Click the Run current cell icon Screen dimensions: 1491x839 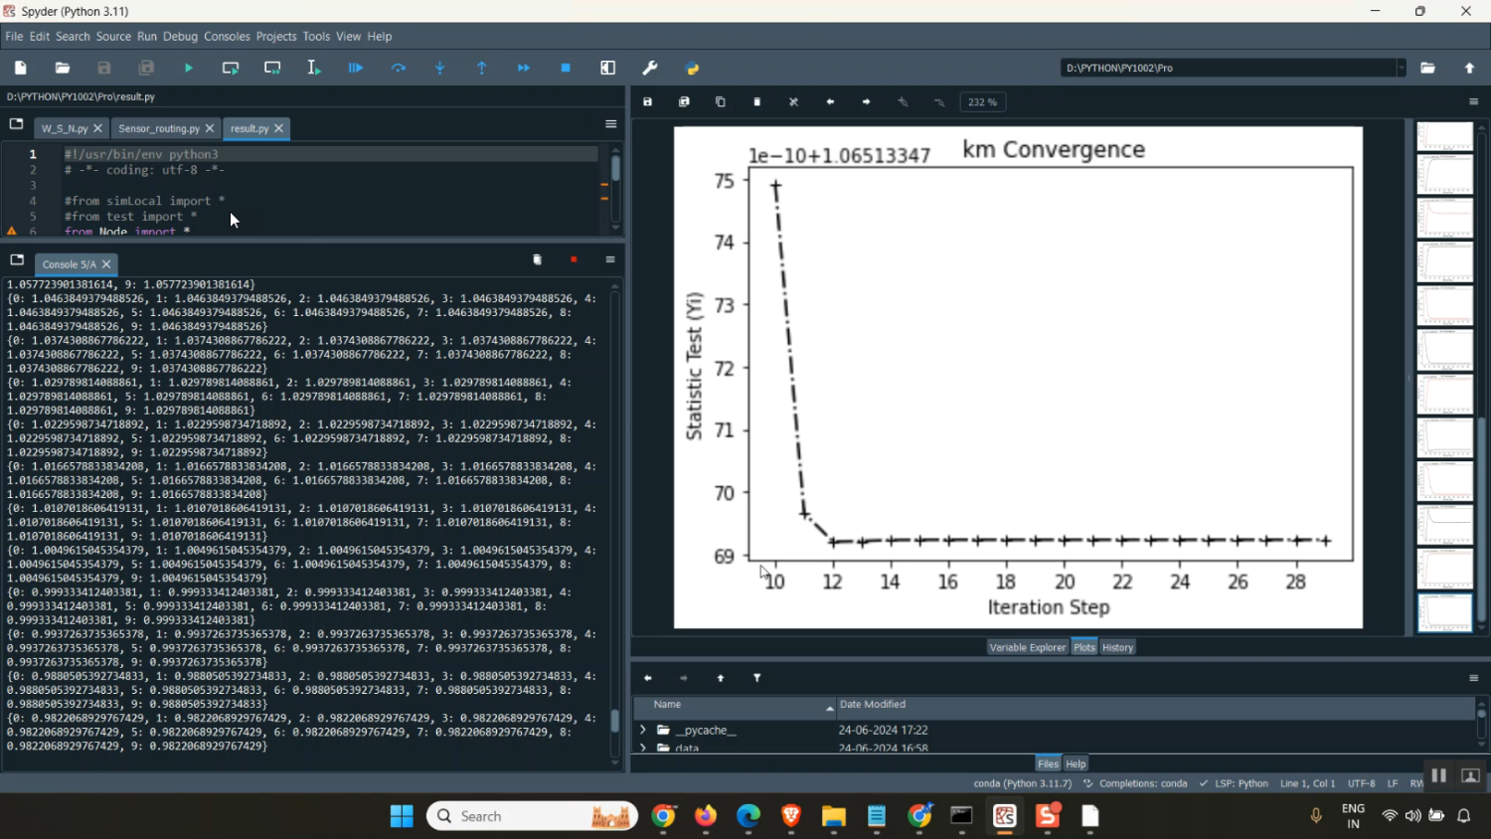[231, 69]
